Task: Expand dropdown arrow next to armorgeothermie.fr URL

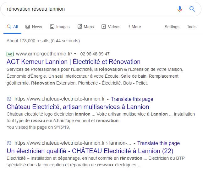Action: point(75,54)
